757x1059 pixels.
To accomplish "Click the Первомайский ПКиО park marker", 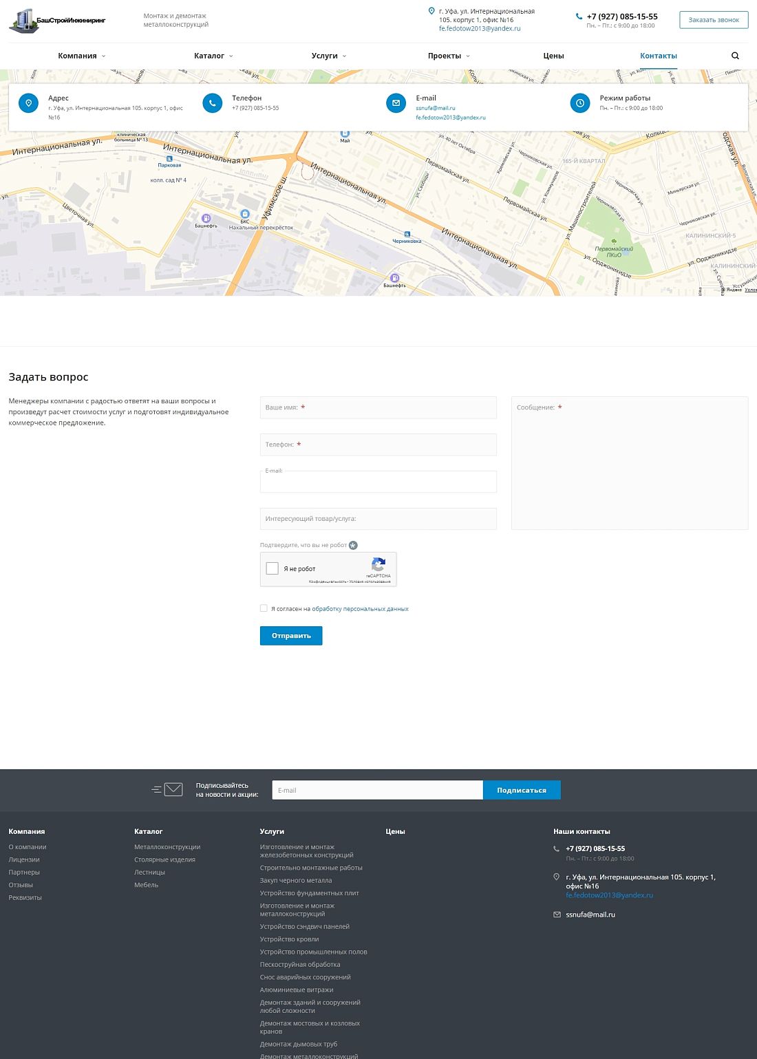I will (614, 242).
